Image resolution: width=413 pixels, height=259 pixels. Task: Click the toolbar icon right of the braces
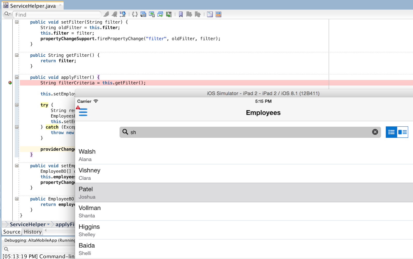(x=143, y=14)
